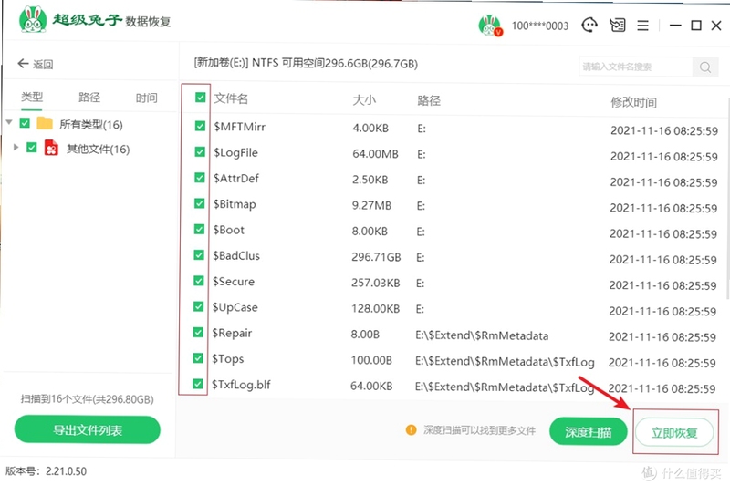Image resolution: width=730 pixels, height=485 pixels.
Task: Open the user account avatar
Action: click(490, 26)
